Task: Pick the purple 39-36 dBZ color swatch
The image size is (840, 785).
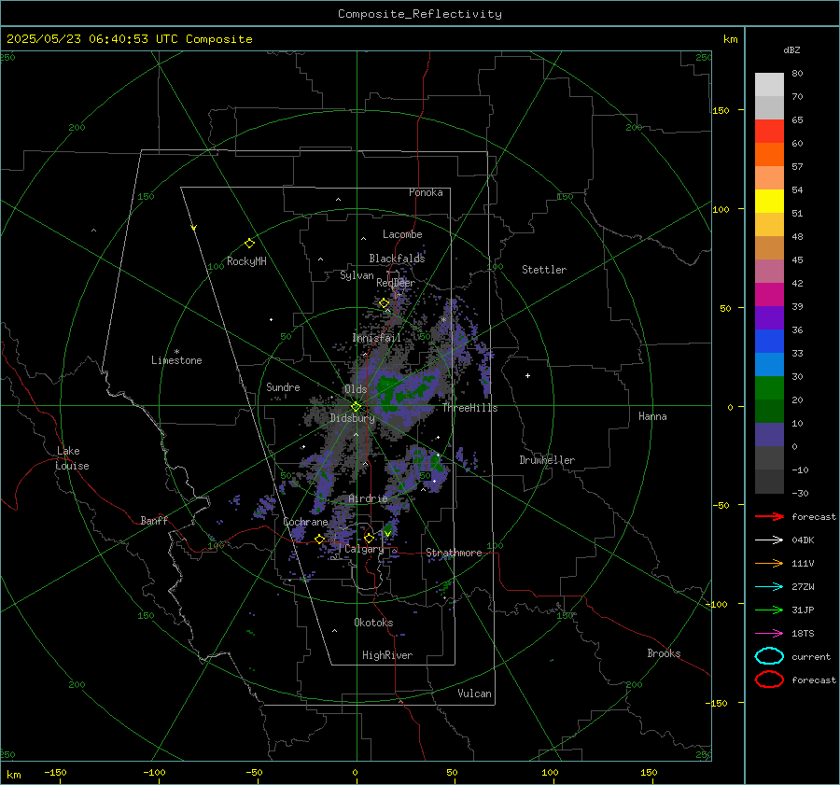Action: pos(769,318)
